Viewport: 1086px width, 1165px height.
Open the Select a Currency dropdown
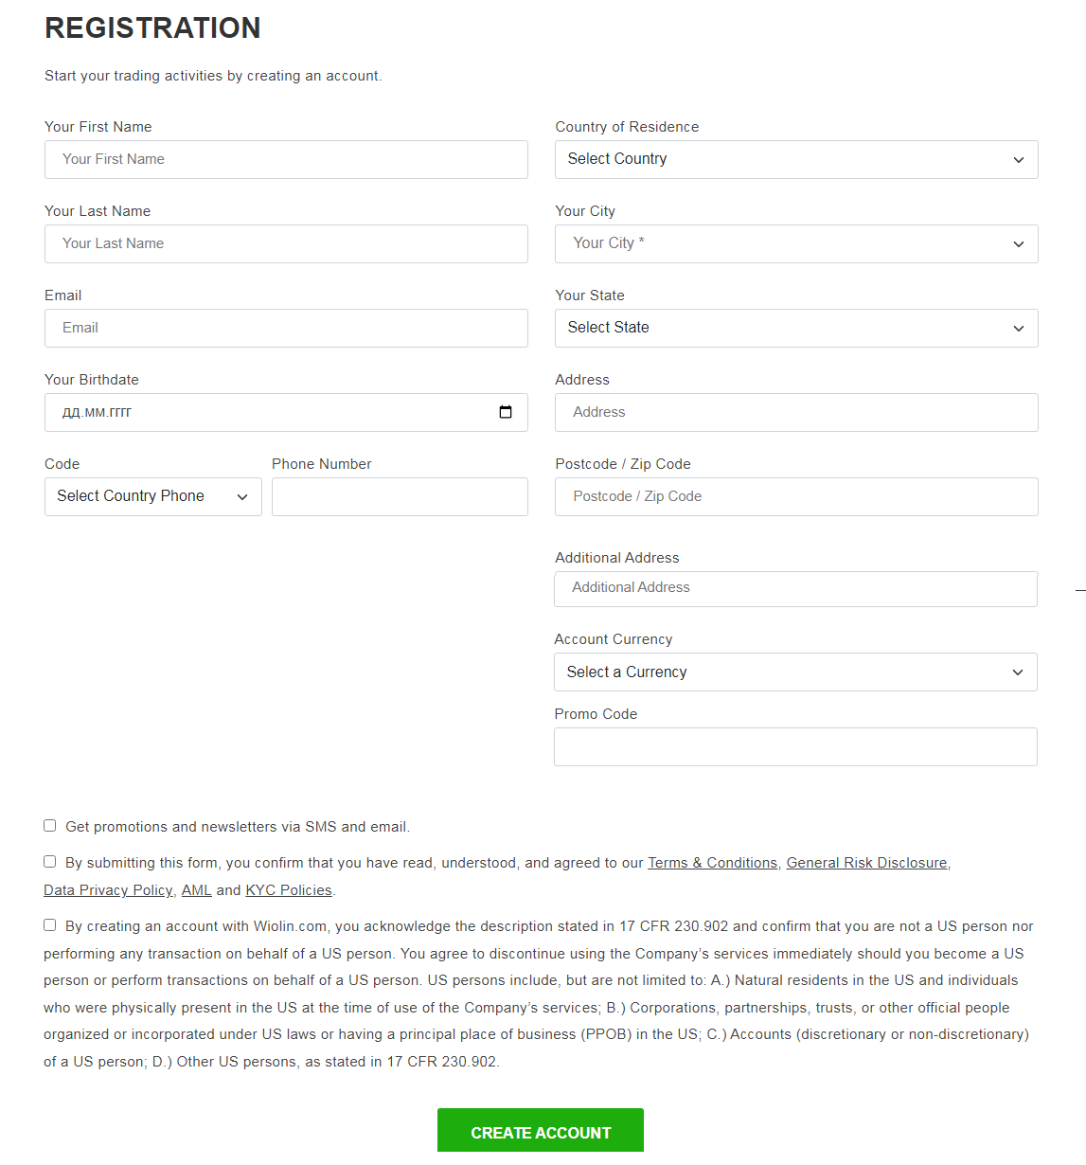pos(795,672)
